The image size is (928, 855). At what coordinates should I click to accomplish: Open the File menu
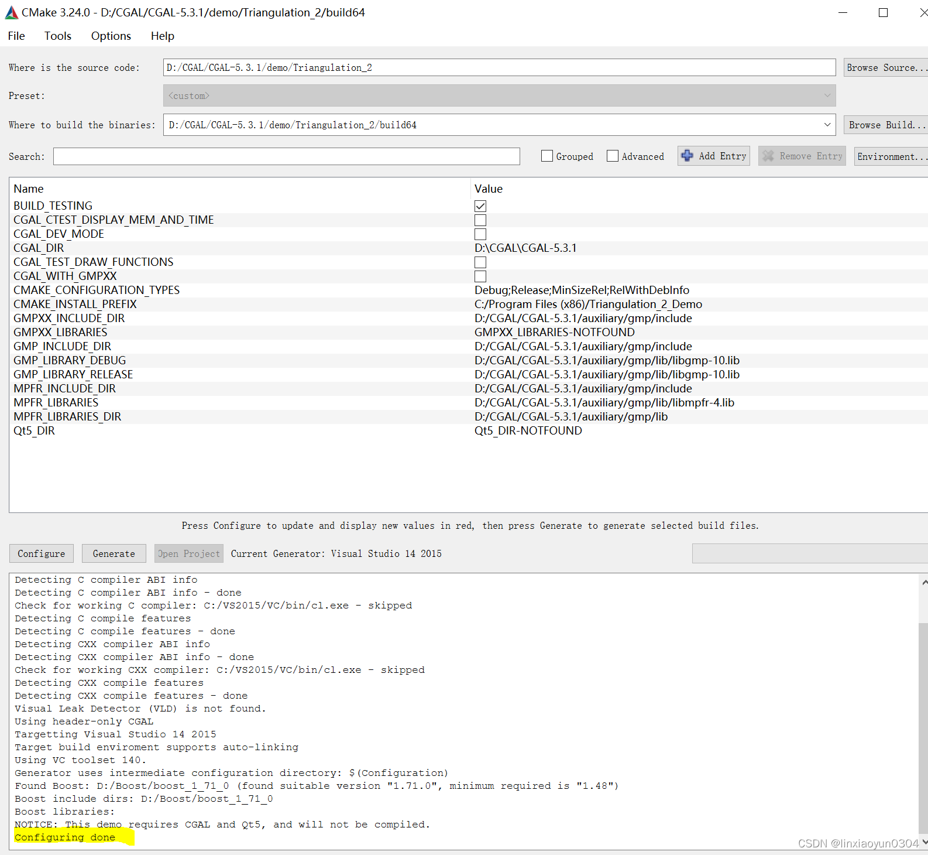(16, 36)
